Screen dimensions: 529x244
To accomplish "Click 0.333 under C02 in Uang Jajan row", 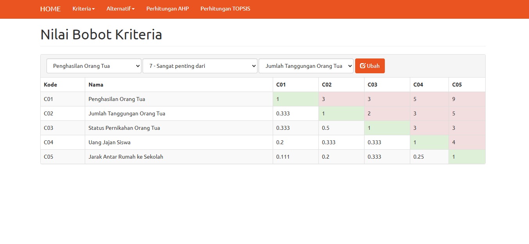I will pos(341,142).
